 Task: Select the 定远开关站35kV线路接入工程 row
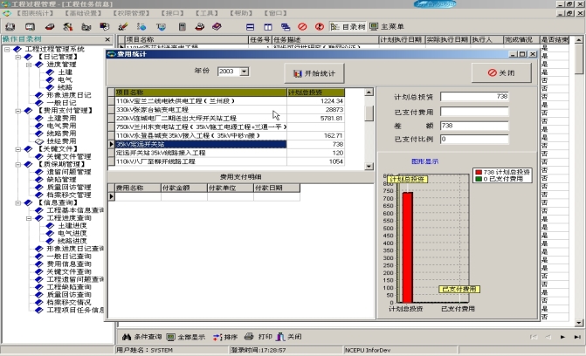[229, 153]
